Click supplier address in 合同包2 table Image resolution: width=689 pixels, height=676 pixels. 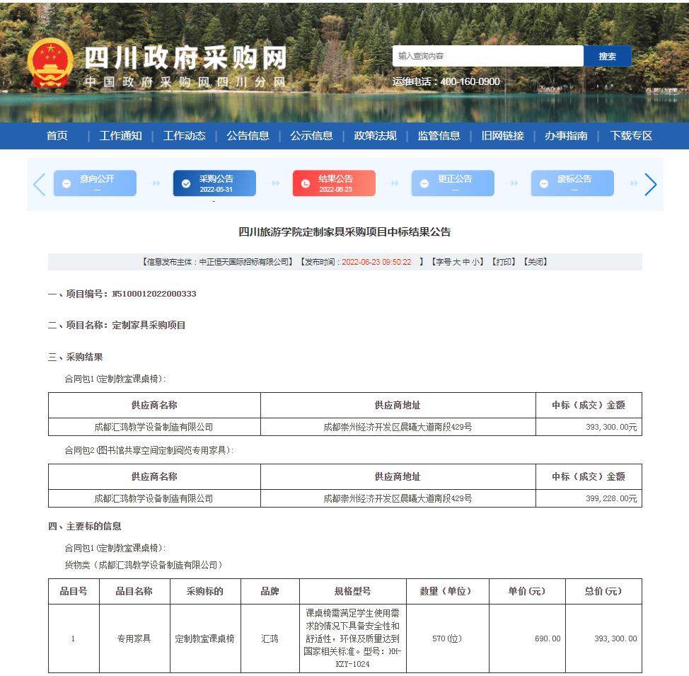point(398,498)
